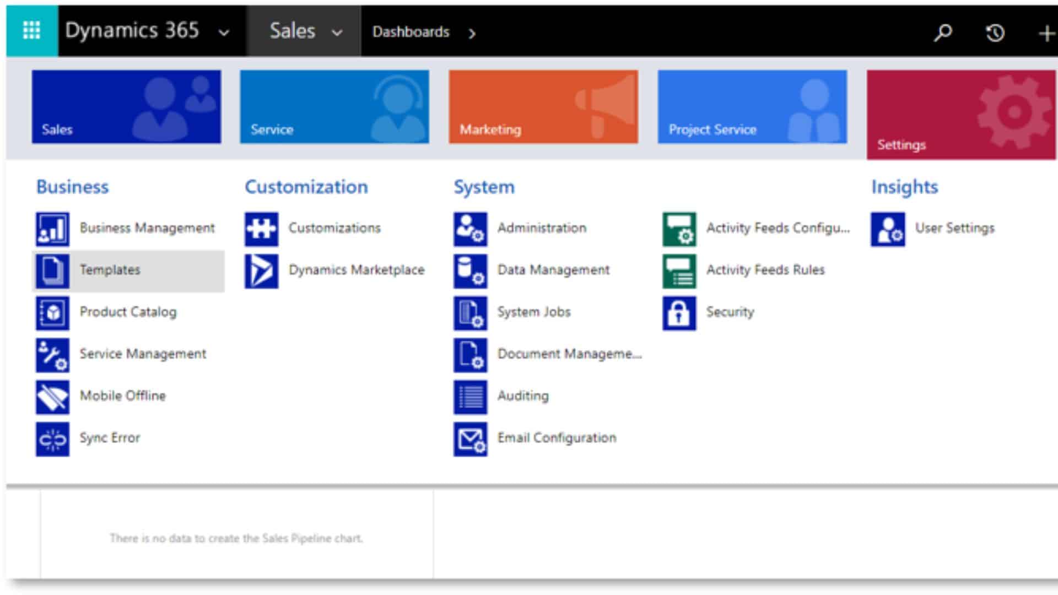Open Sync Error link
Viewport: 1058px width, 595px height.
coord(110,437)
